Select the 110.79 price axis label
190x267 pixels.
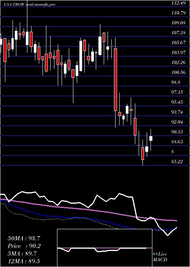[x=178, y=13]
